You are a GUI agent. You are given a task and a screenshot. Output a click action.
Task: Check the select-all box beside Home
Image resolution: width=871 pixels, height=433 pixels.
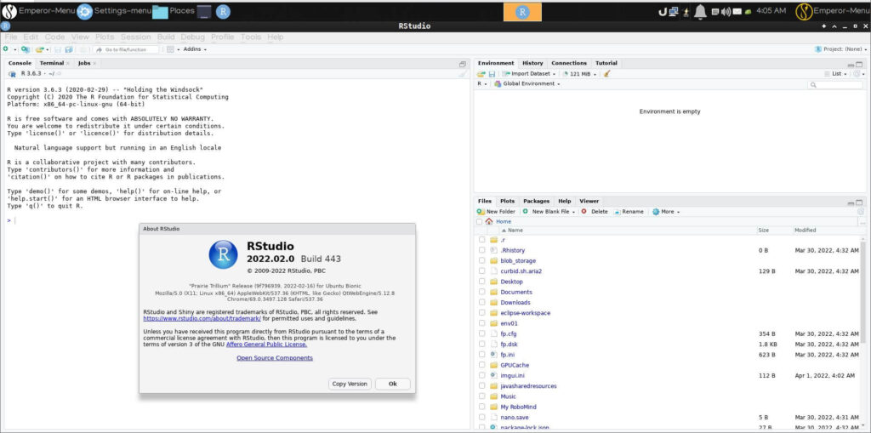(x=480, y=221)
